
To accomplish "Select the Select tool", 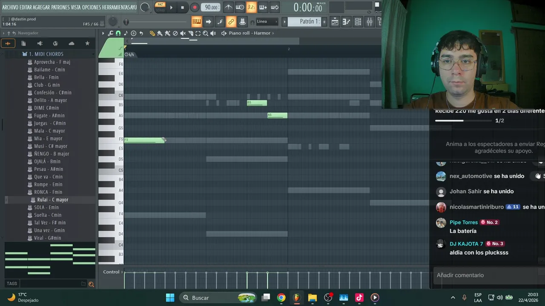I will (198, 33).
